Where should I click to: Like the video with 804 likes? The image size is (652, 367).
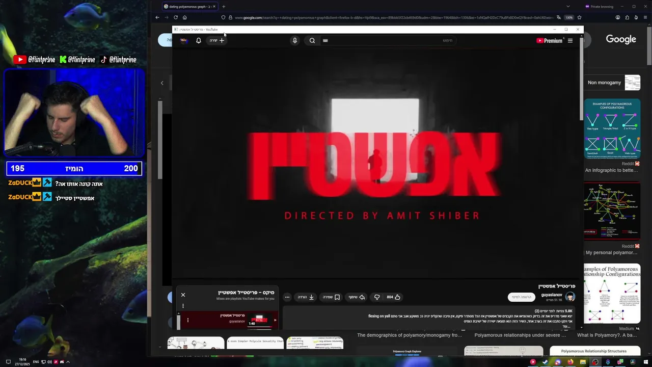pyautogui.click(x=393, y=297)
